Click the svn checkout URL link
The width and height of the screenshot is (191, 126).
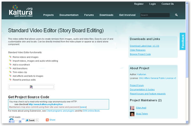[46, 104]
